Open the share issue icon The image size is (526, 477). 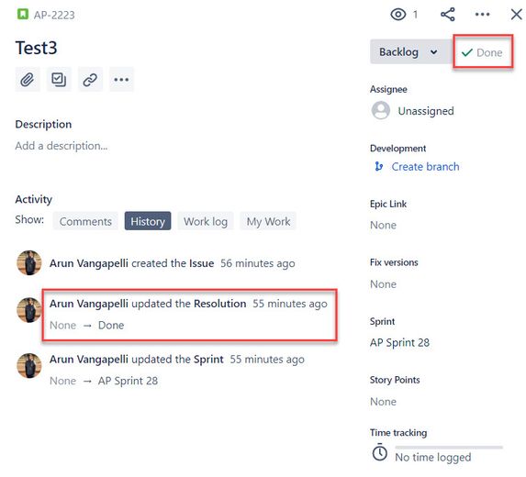pos(448,15)
